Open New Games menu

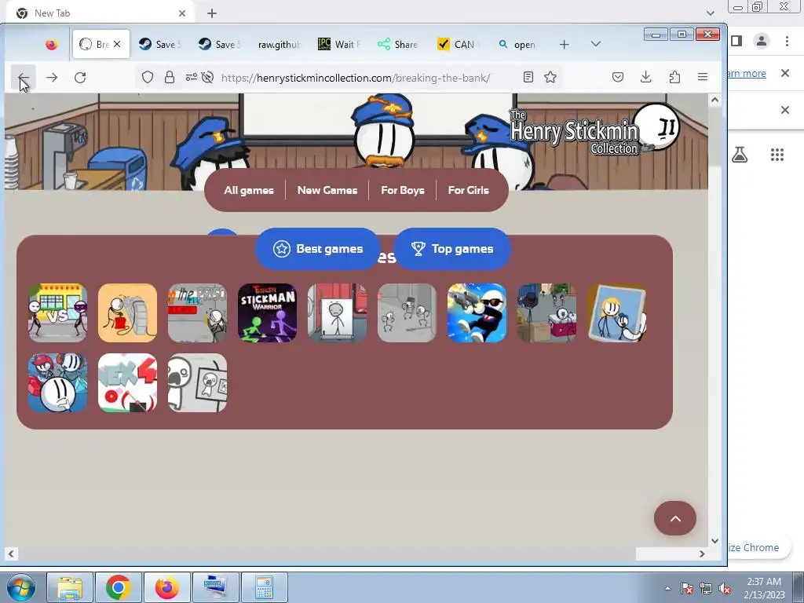coord(327,190)
